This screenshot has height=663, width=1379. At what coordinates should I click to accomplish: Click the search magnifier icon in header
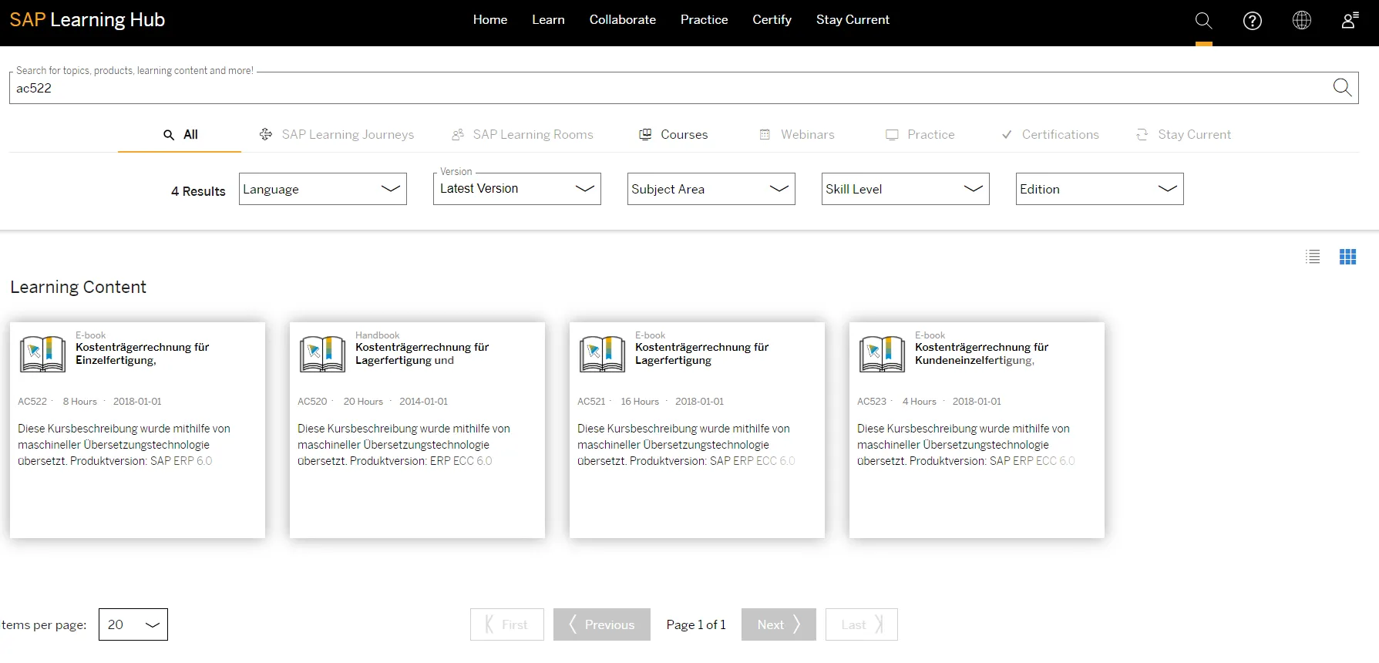1203,21
